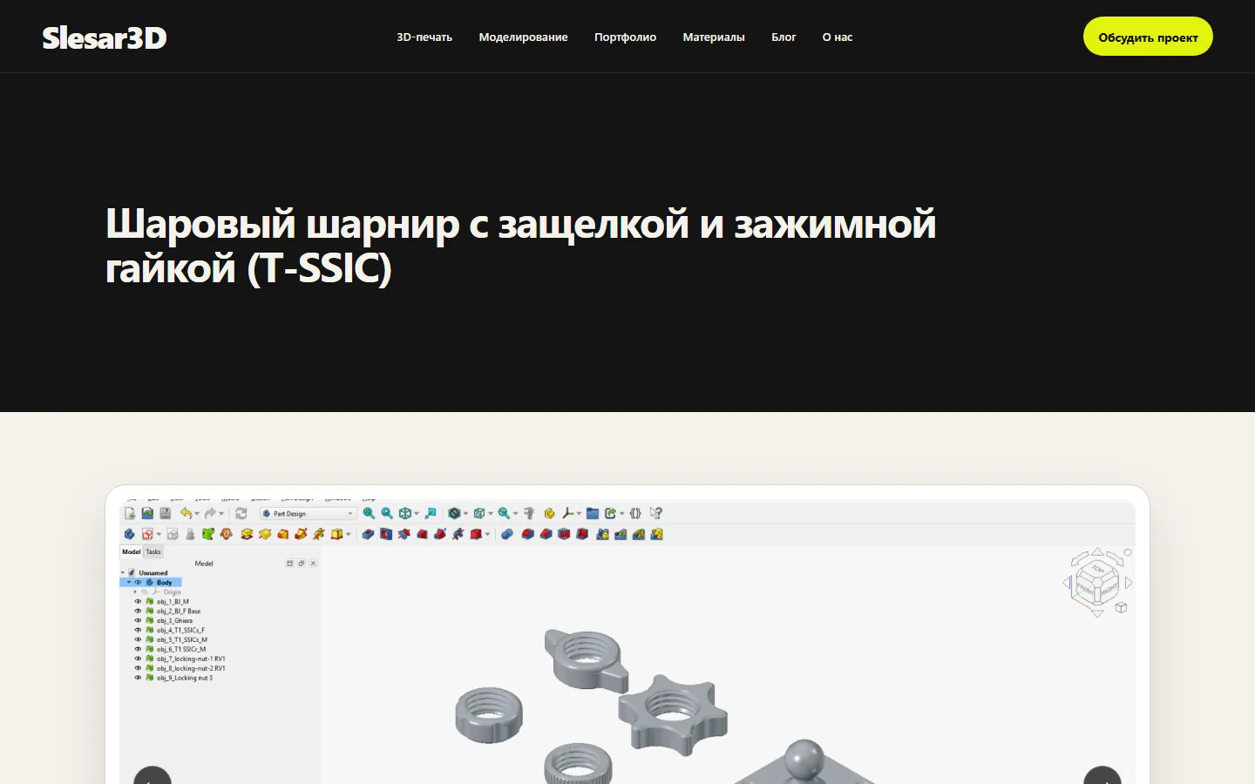Click the Additive primitive yellow box icon

(x=336, y=534)
